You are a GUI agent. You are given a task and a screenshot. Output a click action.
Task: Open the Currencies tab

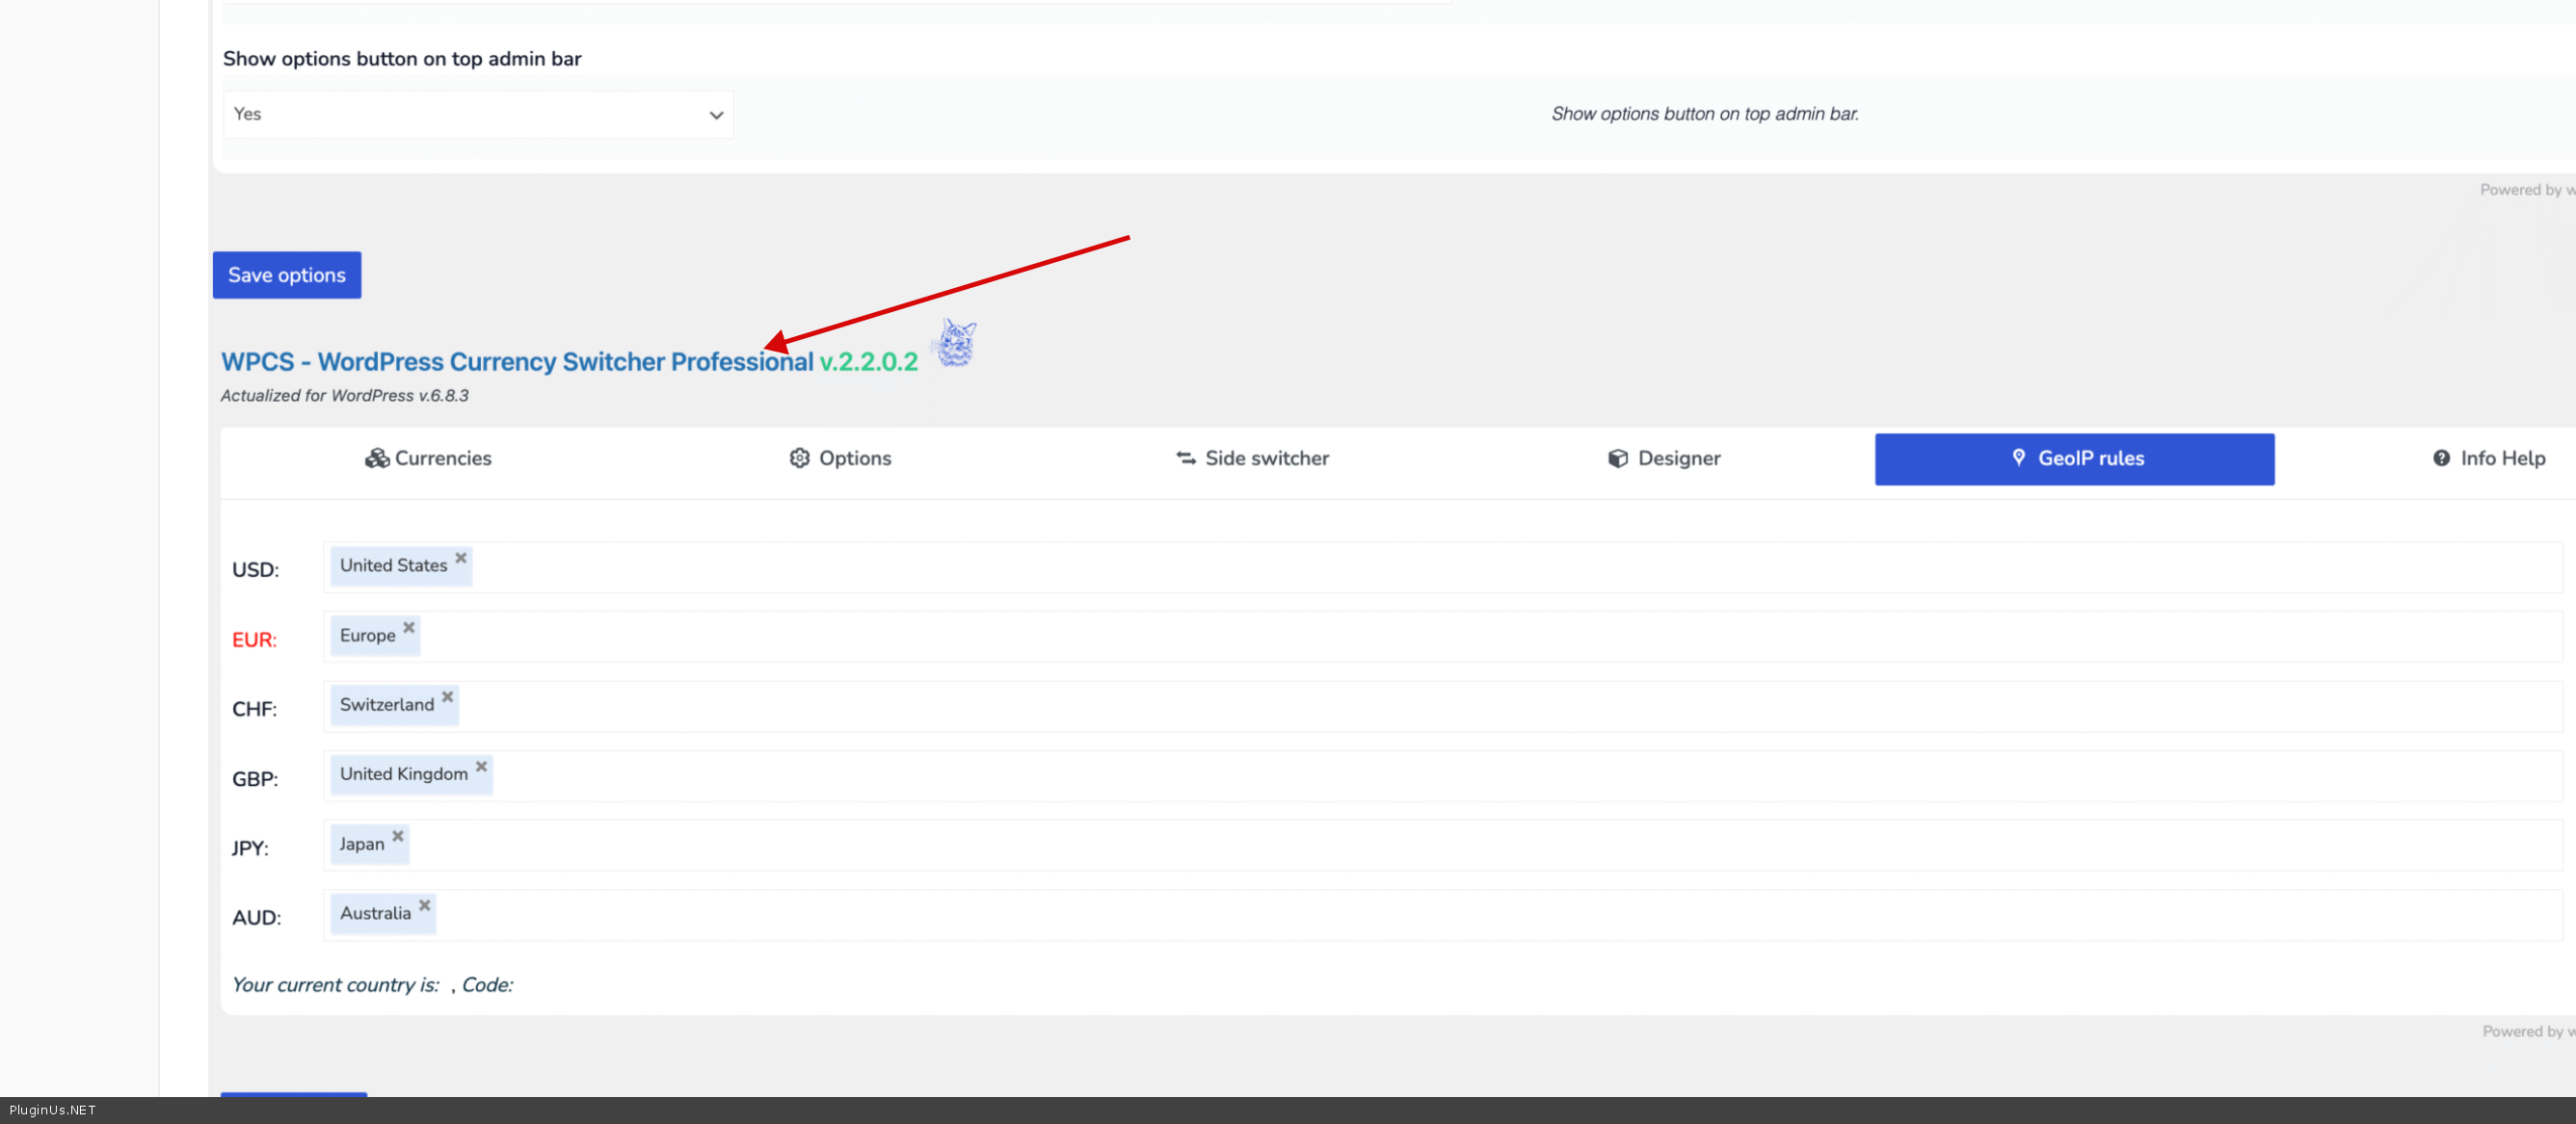(428, 458)
